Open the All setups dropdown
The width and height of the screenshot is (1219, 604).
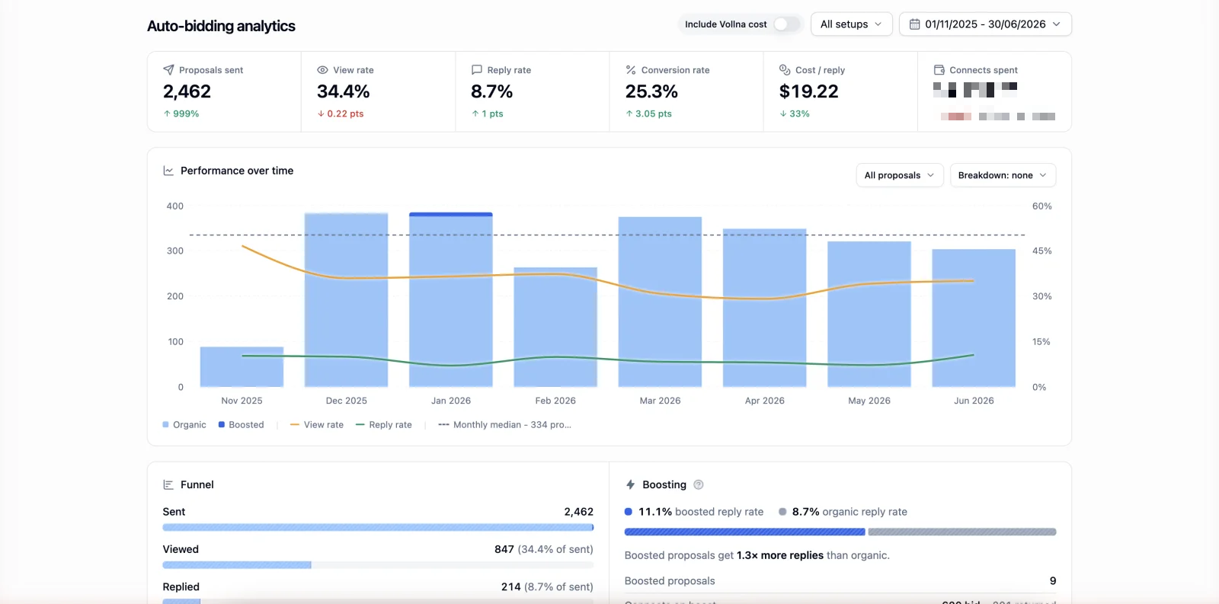(x=851, y=24)
